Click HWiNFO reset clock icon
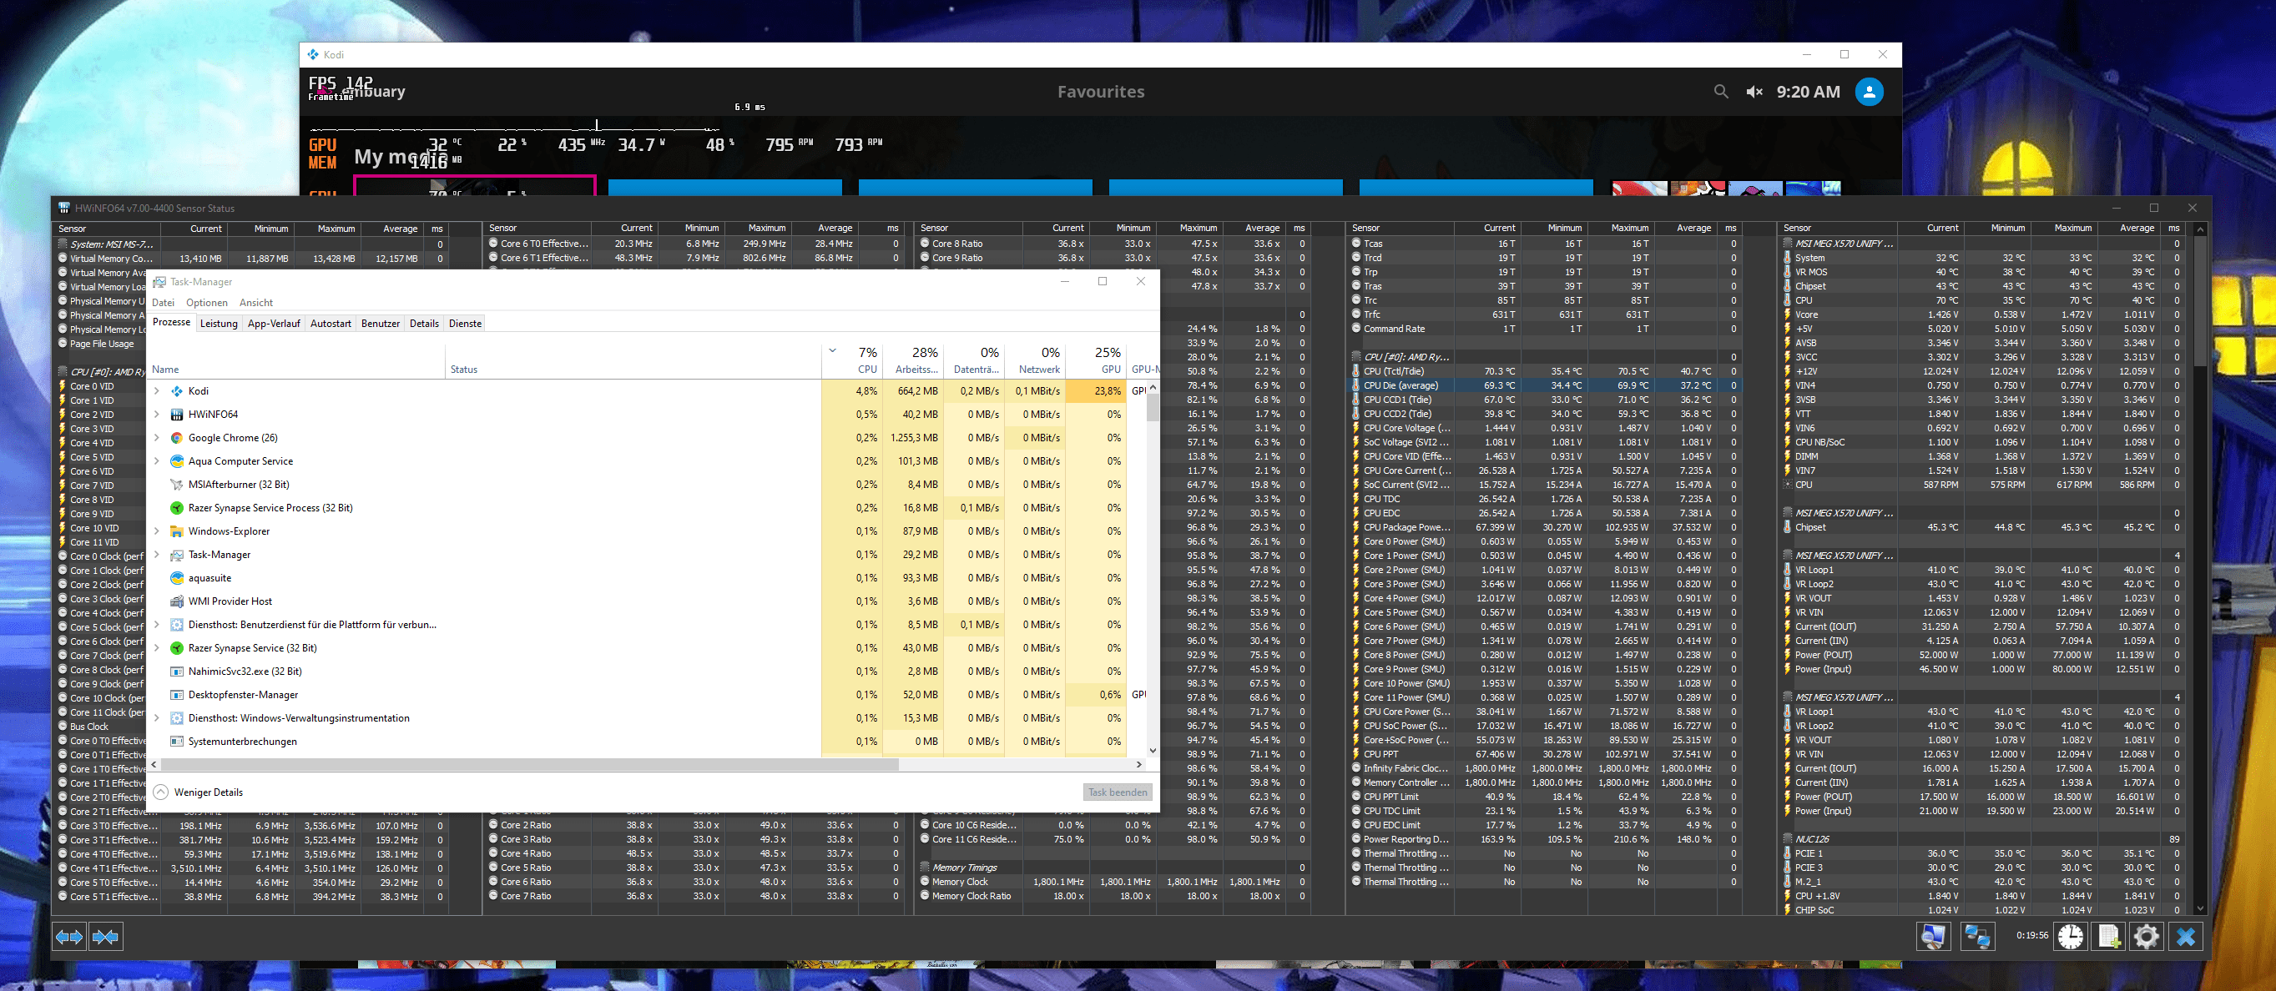2276x991 pixels. click(2070, 936)
